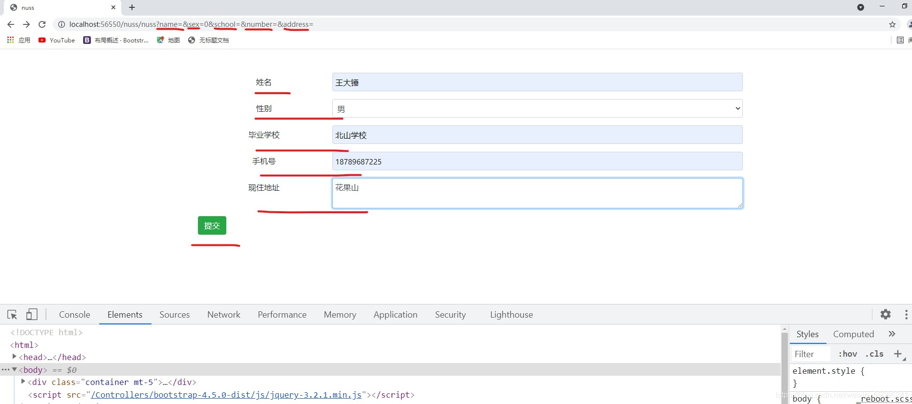Click the element.style rule text
912x404 pixels.
[828, 371]
